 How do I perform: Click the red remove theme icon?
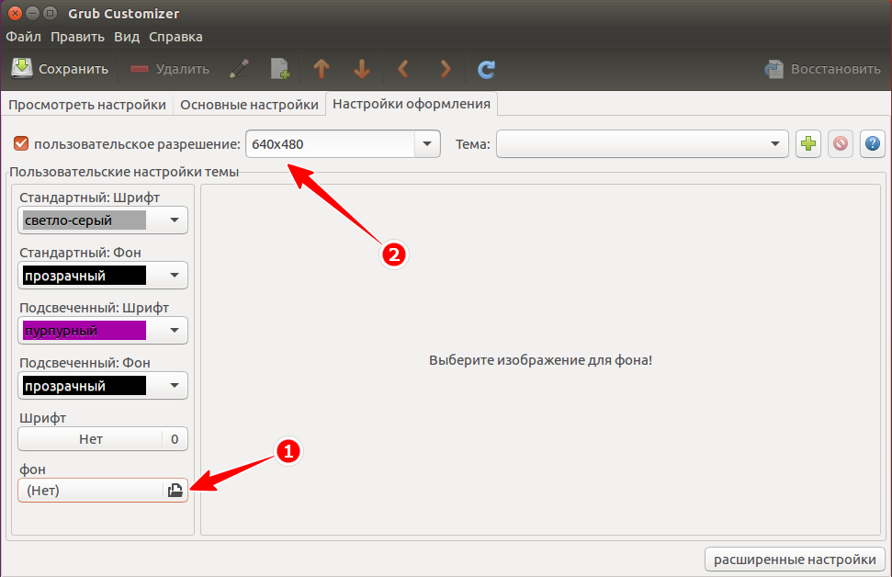(841, 144)
